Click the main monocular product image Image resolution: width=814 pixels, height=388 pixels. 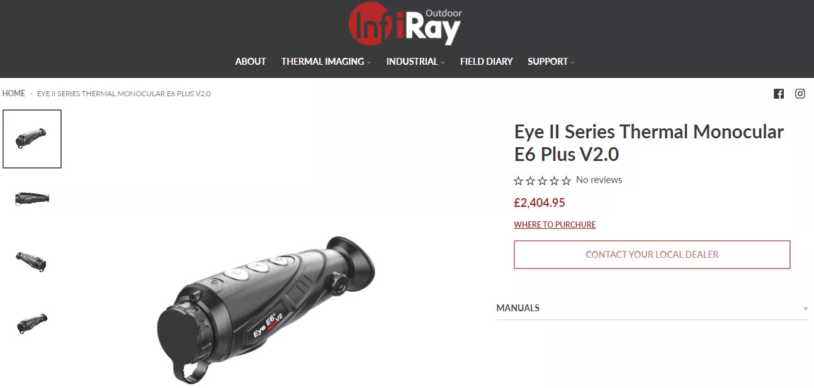(x=266, y=308)
